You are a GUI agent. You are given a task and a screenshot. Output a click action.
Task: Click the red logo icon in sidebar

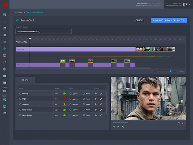[x=5, y=4]
